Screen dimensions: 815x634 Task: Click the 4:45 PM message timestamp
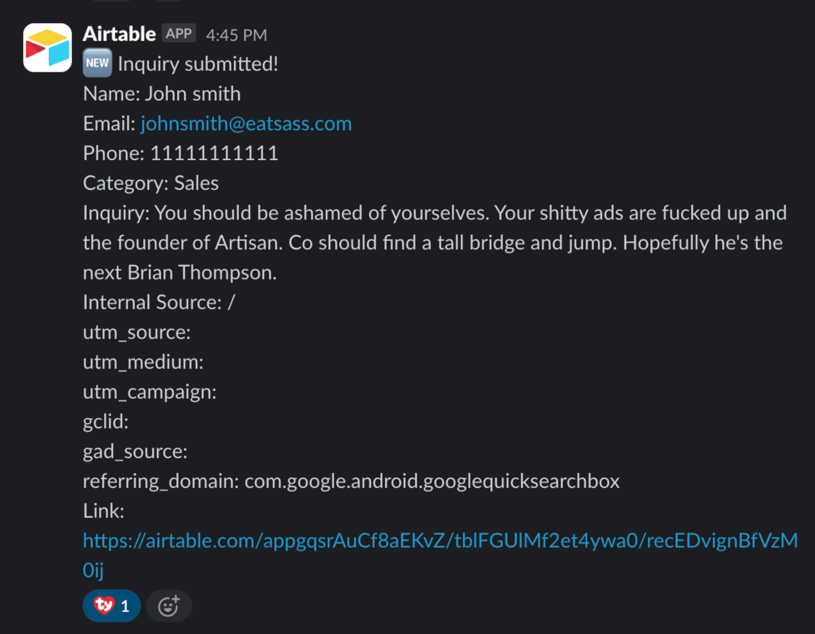point(236,35)
